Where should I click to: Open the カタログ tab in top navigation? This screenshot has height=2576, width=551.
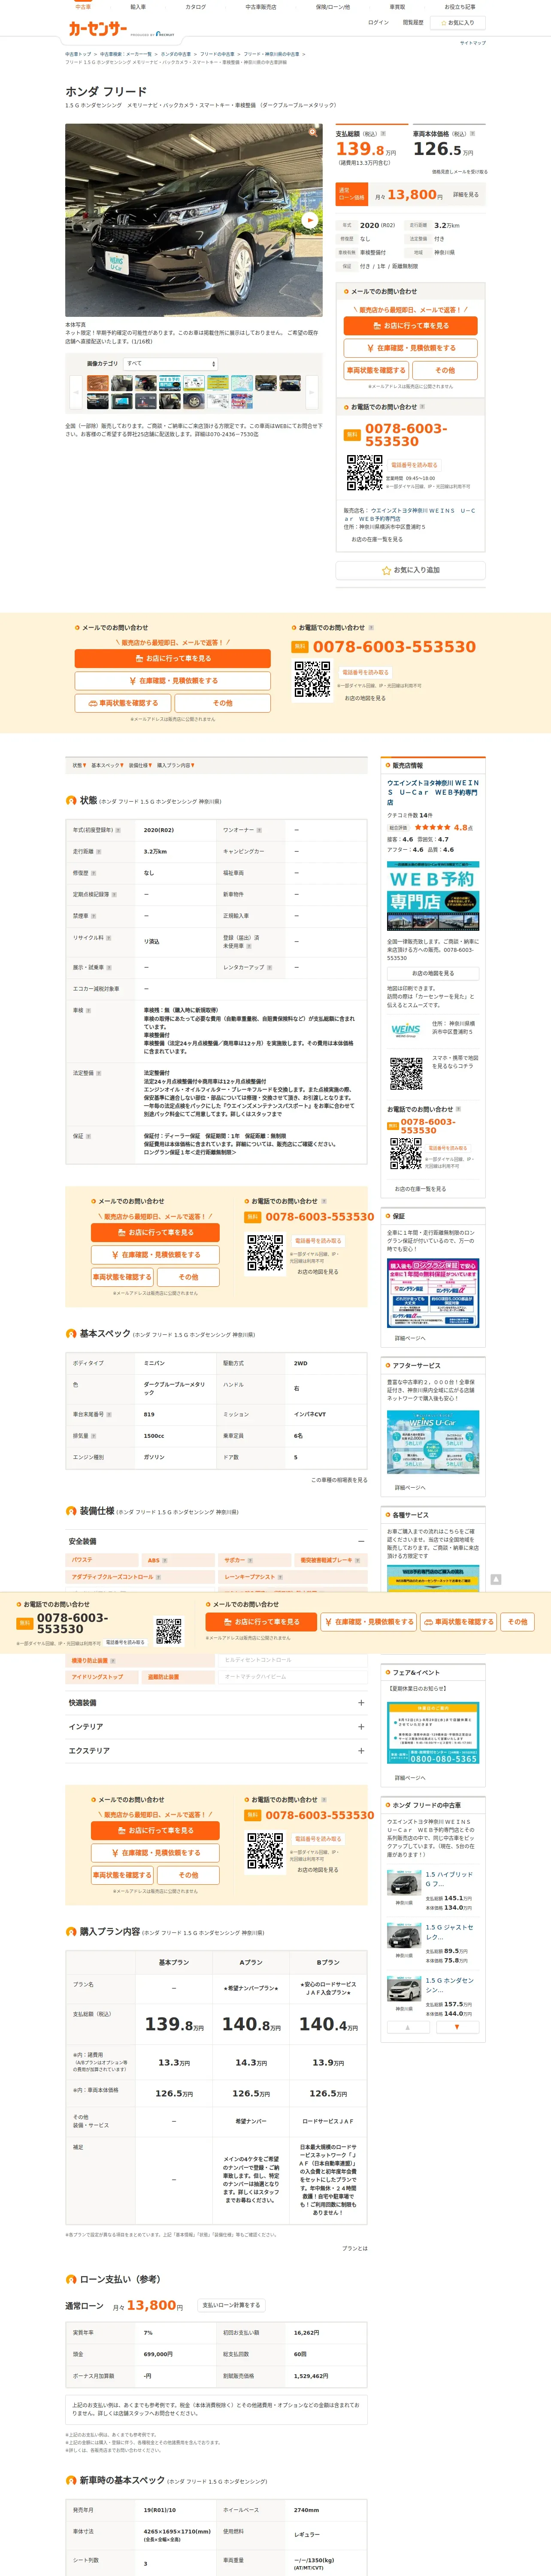(x=196, y=7)
